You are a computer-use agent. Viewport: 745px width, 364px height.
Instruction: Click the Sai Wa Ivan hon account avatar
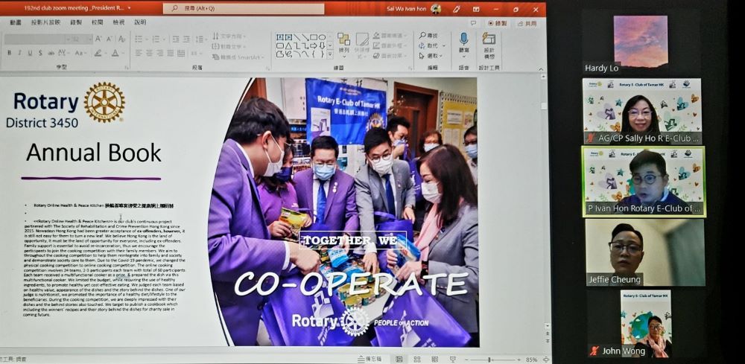click(436, 9)
